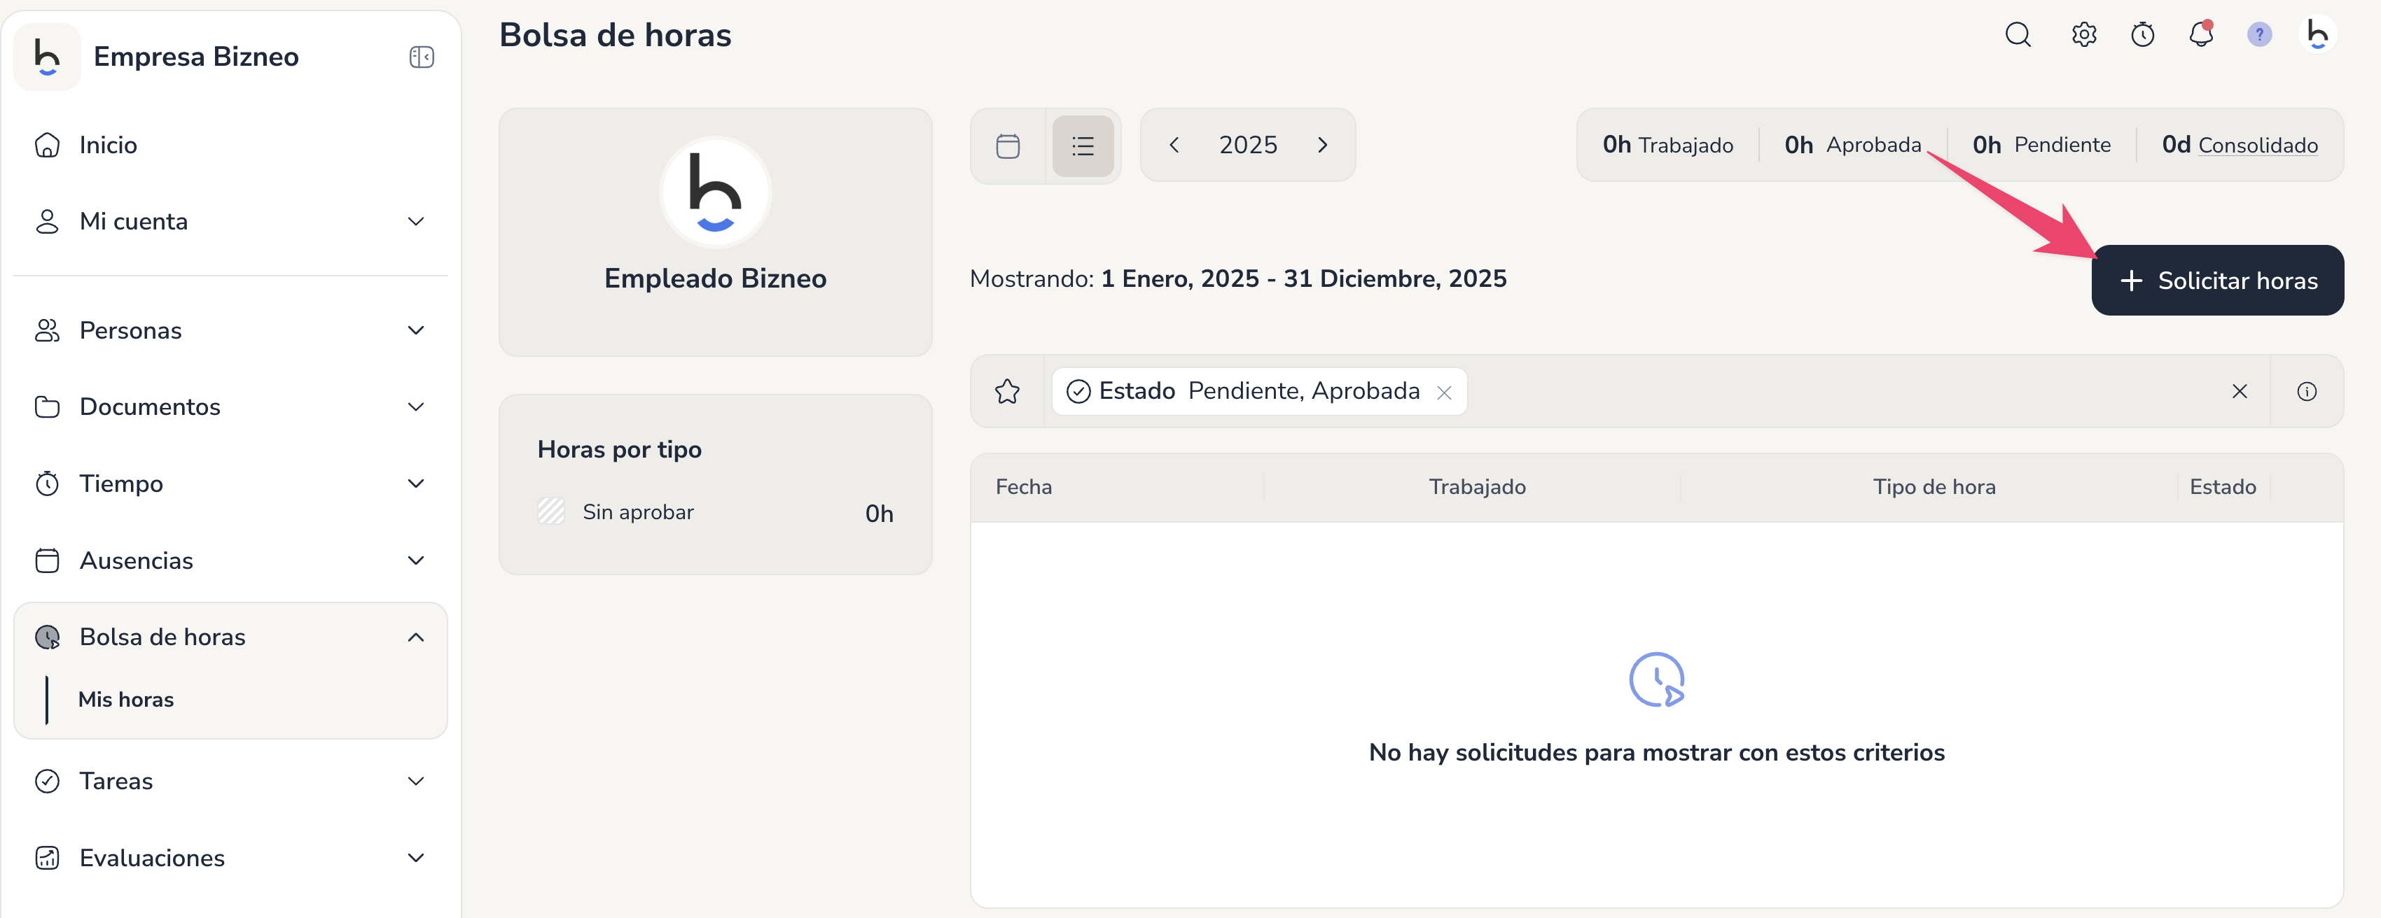
Task: Switch to list view
Action: click(x=1083, y=146)
